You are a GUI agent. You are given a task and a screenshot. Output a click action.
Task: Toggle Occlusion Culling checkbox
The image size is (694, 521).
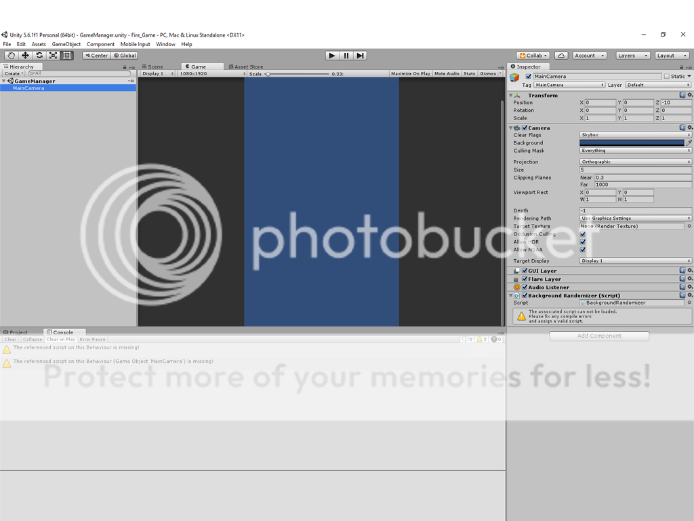(x=582, y=234)
